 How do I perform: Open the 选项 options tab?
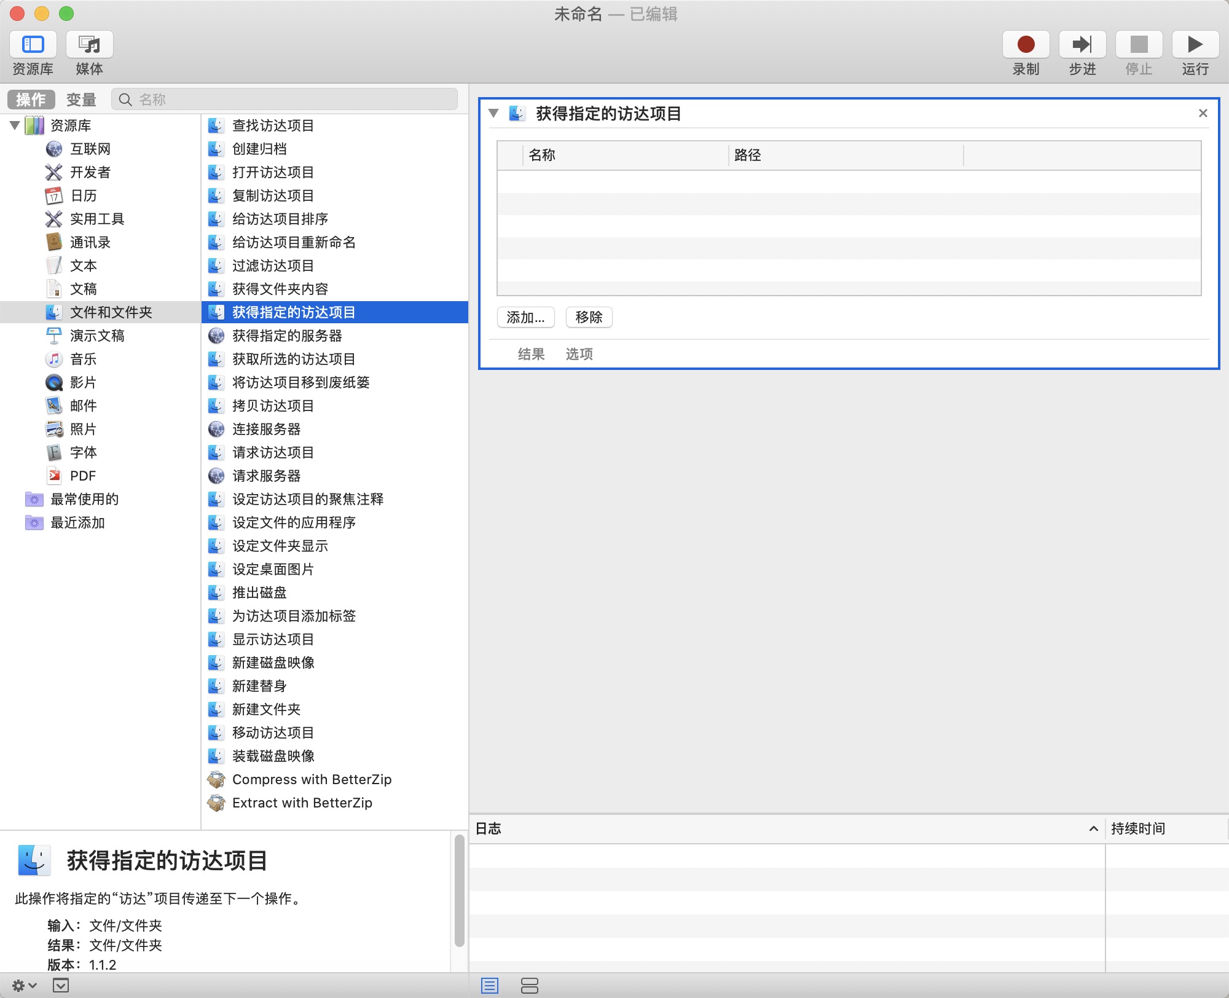(579, 354)
